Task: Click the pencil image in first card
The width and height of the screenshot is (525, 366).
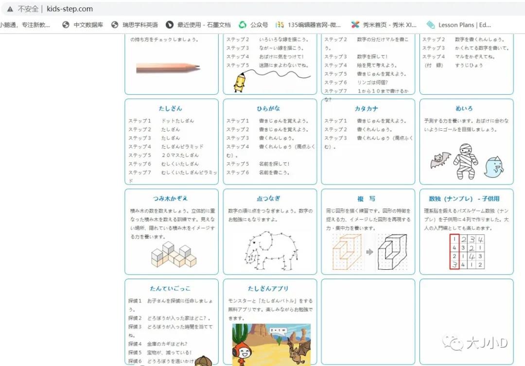Action: (x=168, y=68)
